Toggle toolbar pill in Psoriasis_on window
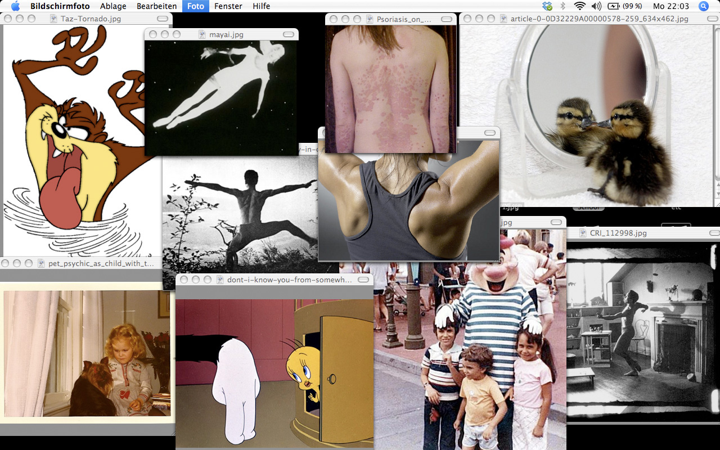The width and height of the screenshot is (720, 450). (447, 19)
